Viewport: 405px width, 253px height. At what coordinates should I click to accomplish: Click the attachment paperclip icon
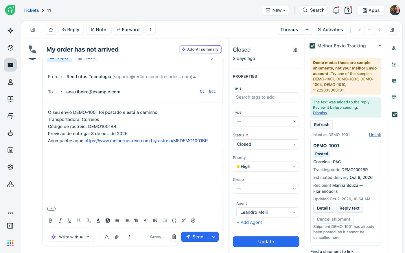click(117, 237)
